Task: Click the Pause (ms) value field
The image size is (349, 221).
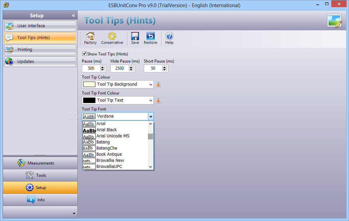Action: (x=91, y=68)
